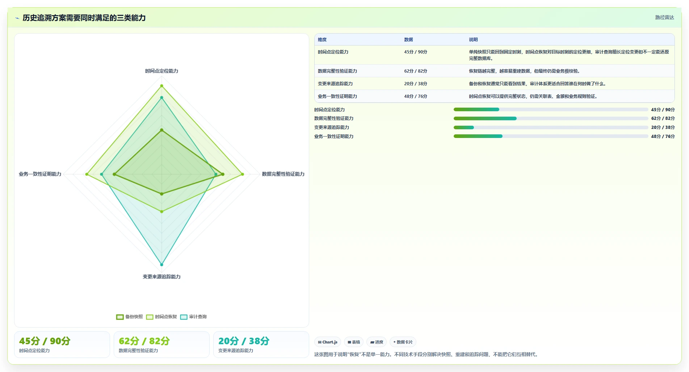The height and width of the screenshot is (372, 689).
Task: Click the 数据完整性验证能力 progress bar
Action: 551,118
